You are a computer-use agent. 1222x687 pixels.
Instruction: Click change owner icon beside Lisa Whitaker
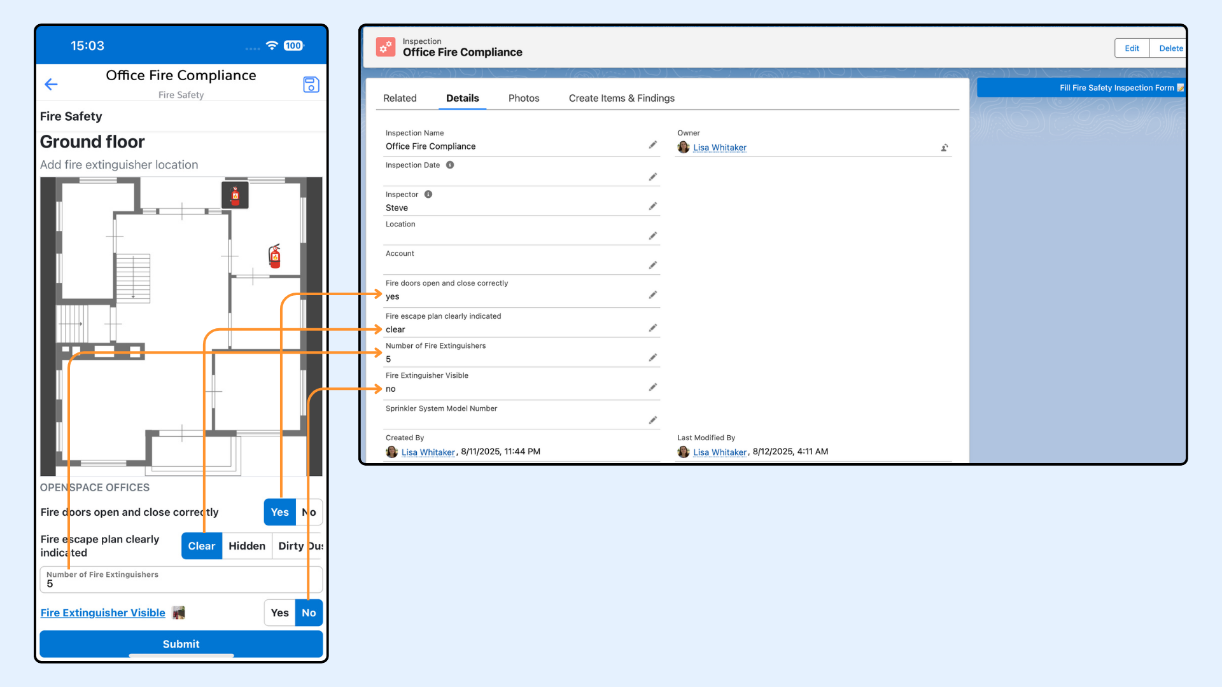tap(945, 148)
